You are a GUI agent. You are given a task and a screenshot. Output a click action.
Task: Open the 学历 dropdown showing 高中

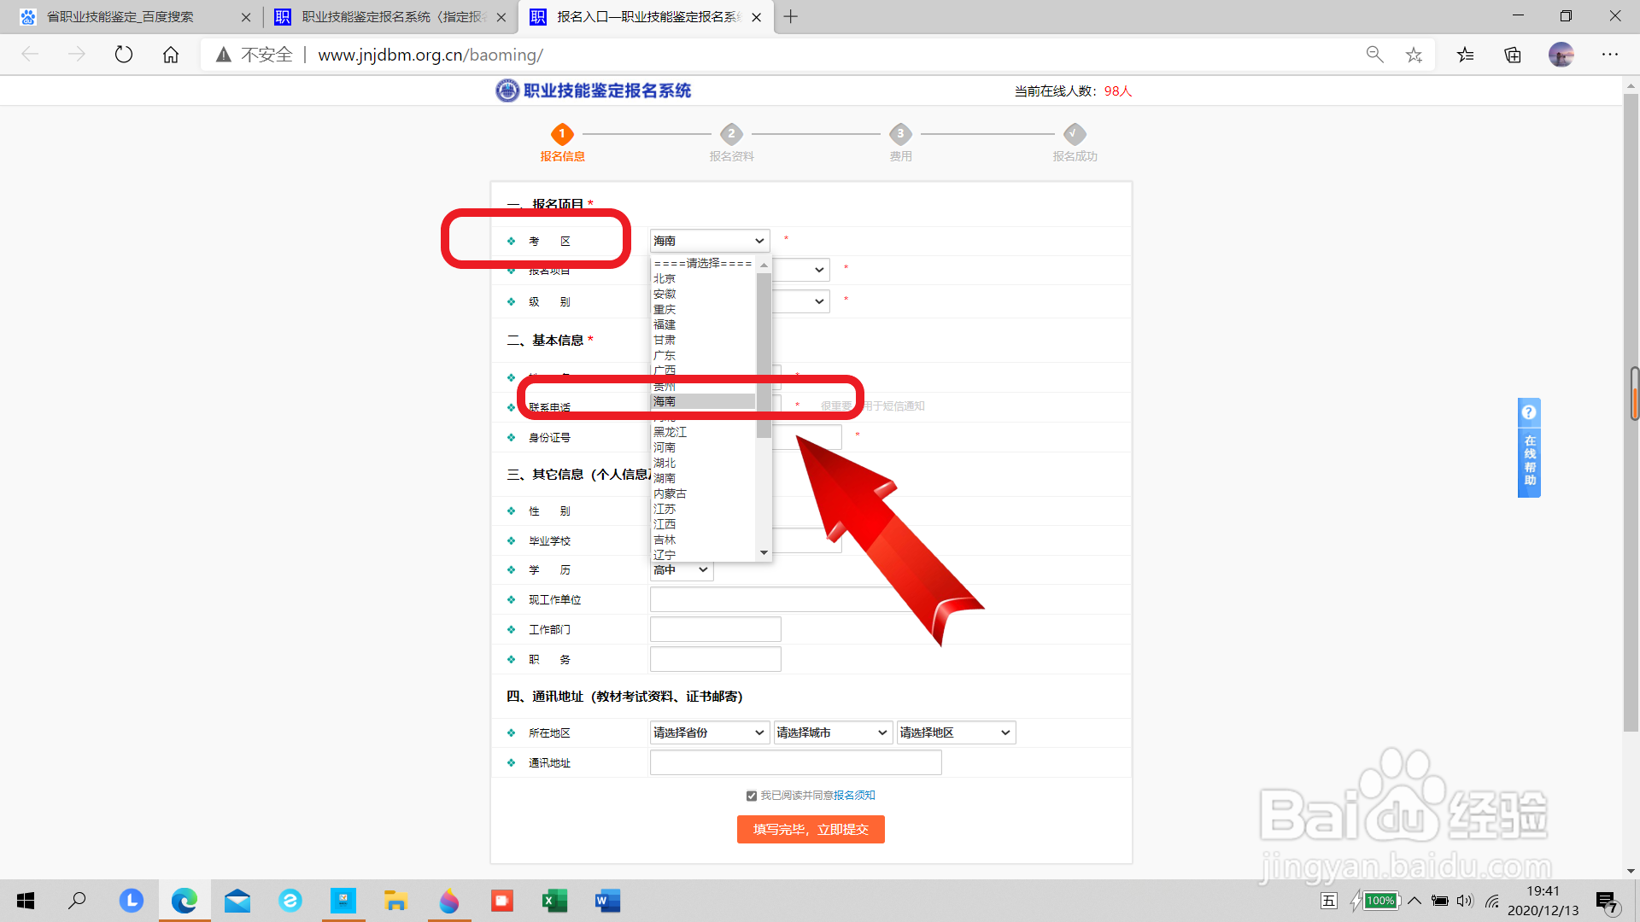[681, 569]
